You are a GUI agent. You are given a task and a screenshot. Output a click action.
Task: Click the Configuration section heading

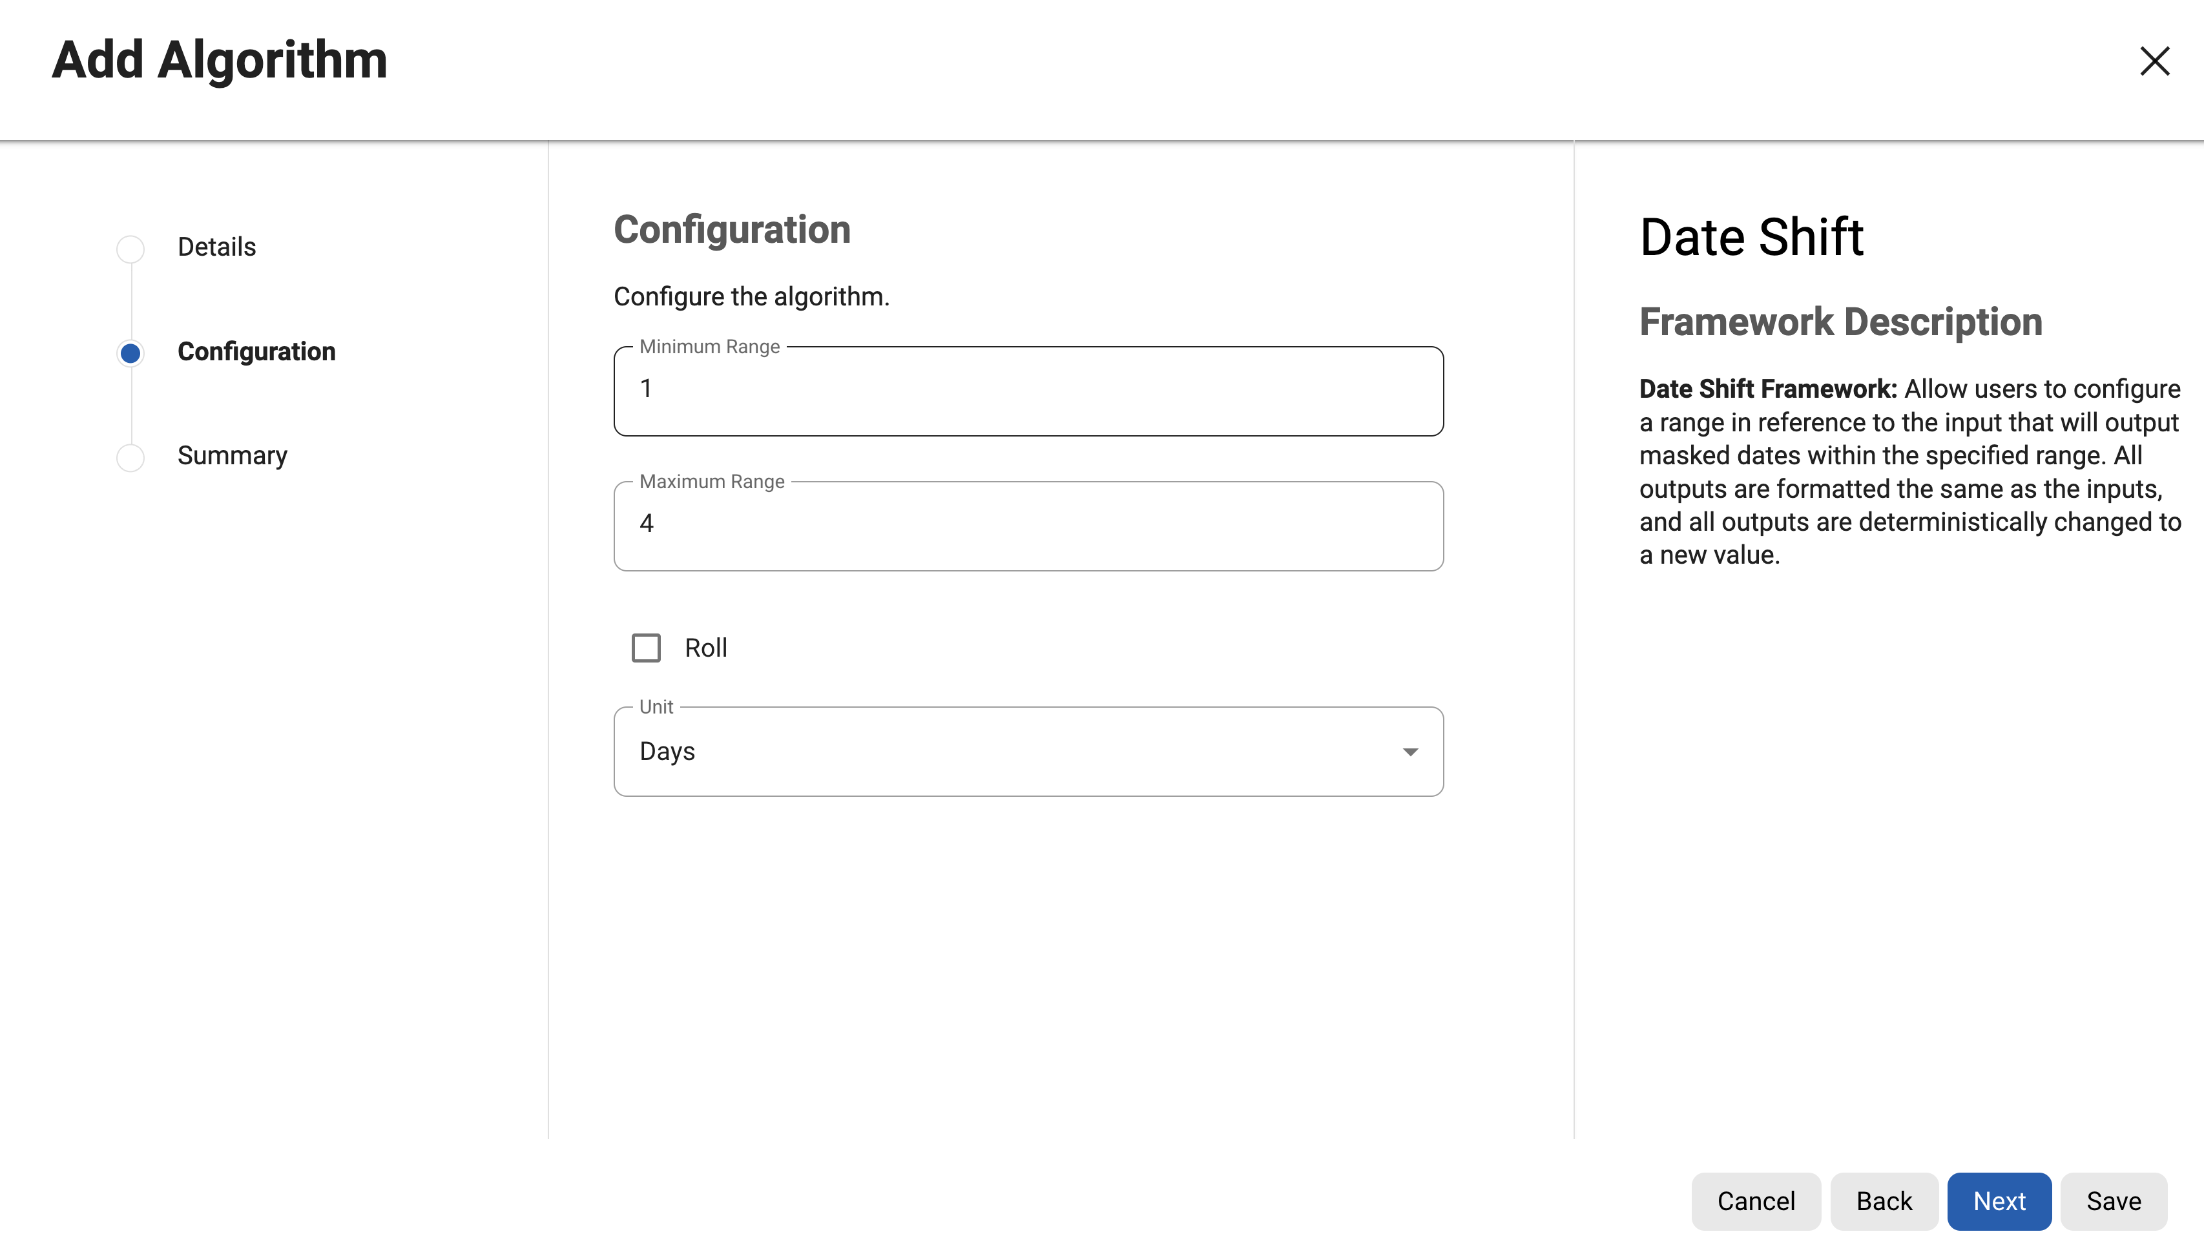pos(731,230)
